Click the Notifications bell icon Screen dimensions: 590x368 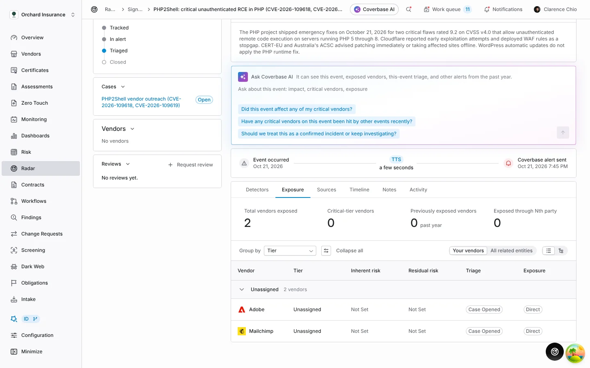coord(487,9)
